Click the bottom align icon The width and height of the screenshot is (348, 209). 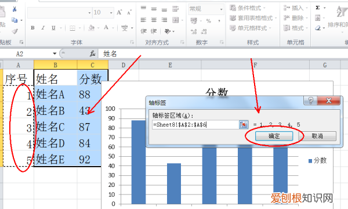[164, 9]
